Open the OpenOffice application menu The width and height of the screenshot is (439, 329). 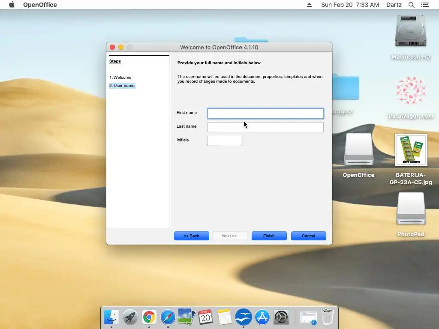pos(40,5)
